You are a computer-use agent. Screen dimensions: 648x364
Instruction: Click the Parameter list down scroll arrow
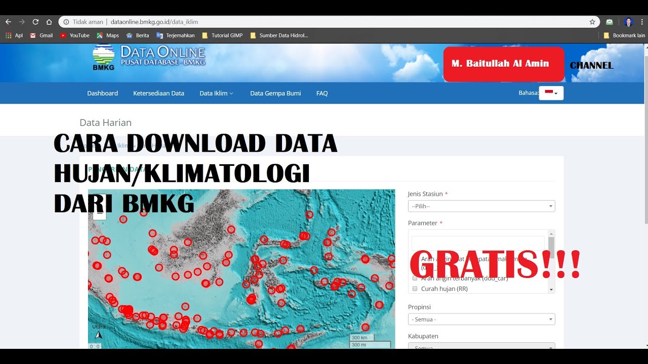(x=551, y=289)
